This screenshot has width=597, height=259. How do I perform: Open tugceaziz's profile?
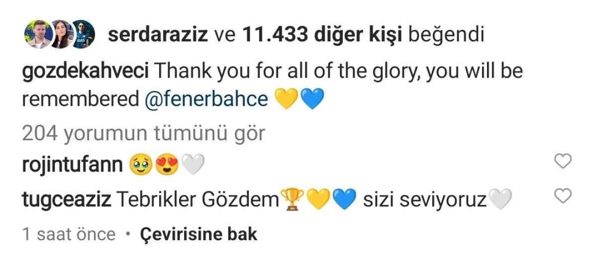point(66,200)
